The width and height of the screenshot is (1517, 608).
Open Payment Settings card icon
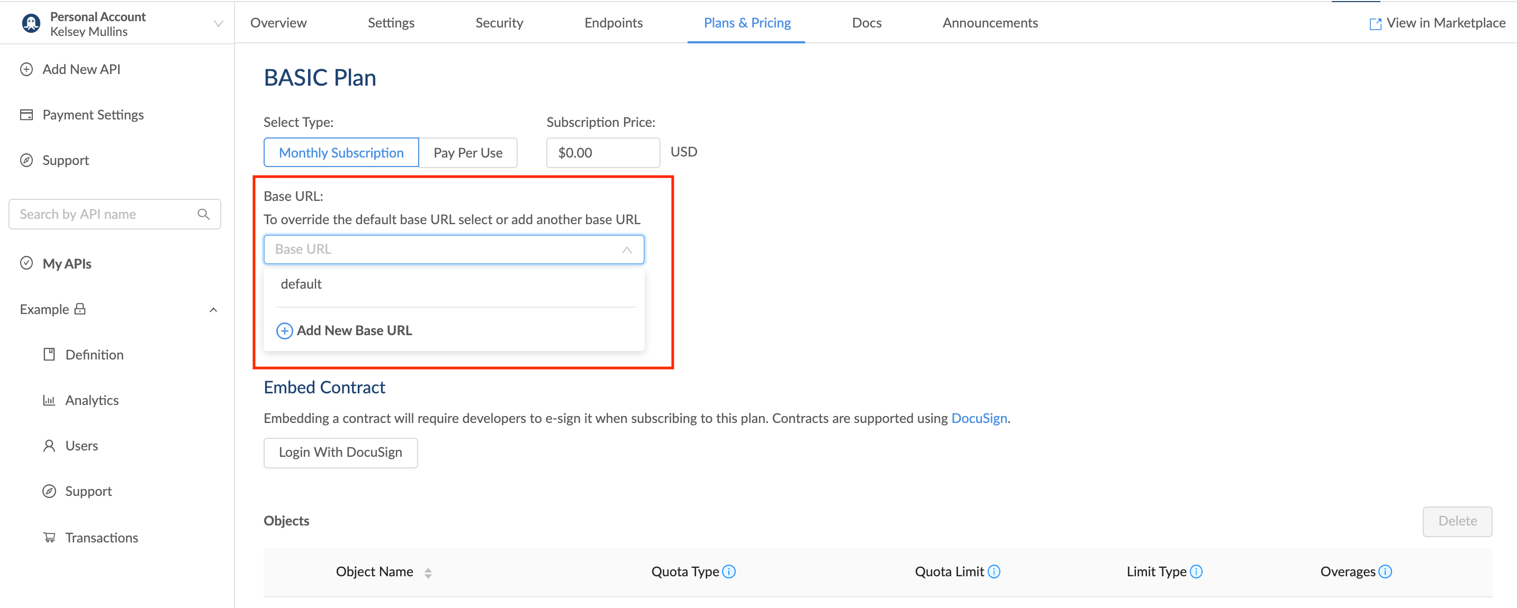[x=26, y=115]
